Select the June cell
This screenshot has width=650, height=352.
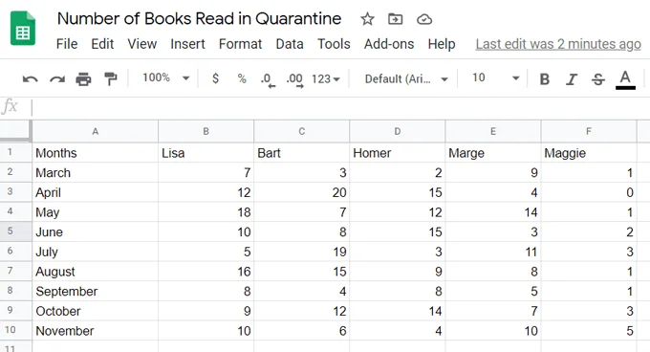tap(95, 231)
